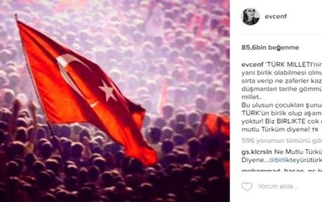Click the heart like icon
The height and width of the screenshot is (202, 322).
point(247,187)
